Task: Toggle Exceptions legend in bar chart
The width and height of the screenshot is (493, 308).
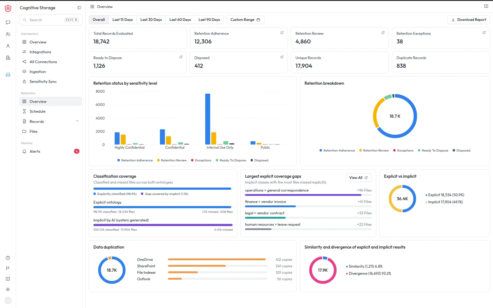Action: point(201,160)
